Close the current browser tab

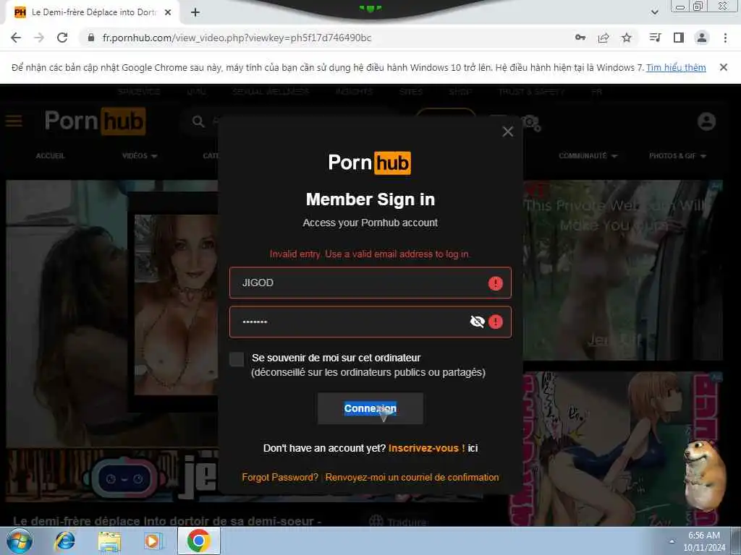[x=168, y=12]
